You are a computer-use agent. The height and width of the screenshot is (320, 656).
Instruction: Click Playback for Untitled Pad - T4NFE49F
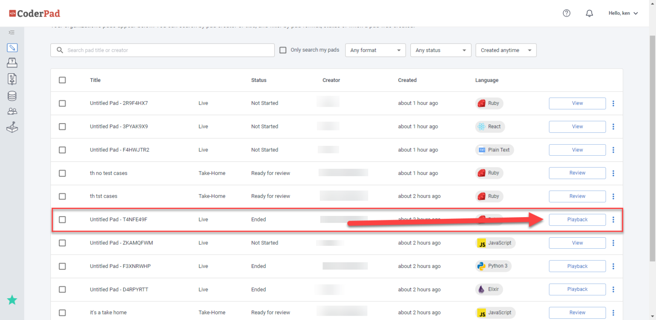click(x=577, y=220)
